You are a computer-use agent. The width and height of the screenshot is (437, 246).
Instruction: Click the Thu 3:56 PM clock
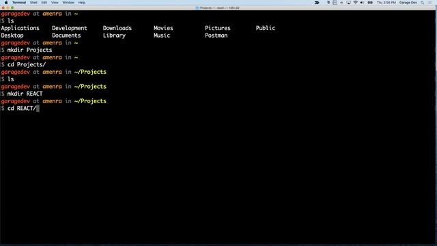386,3
